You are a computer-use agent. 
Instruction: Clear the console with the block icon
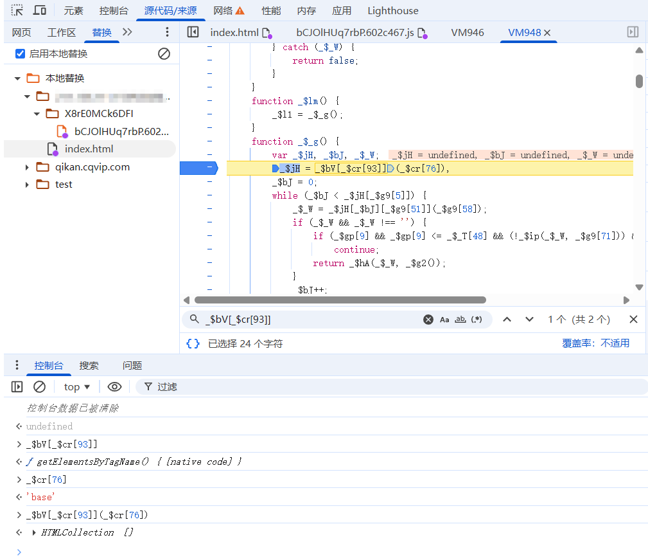click(x=39, y=386)
